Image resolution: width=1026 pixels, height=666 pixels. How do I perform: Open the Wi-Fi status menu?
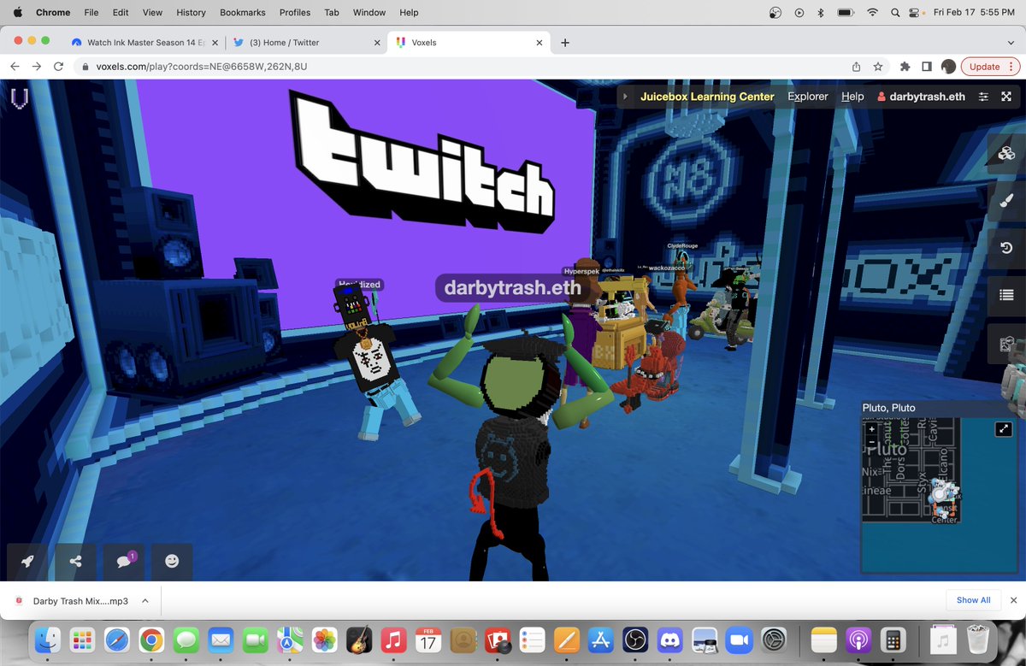tap(872, 13)
